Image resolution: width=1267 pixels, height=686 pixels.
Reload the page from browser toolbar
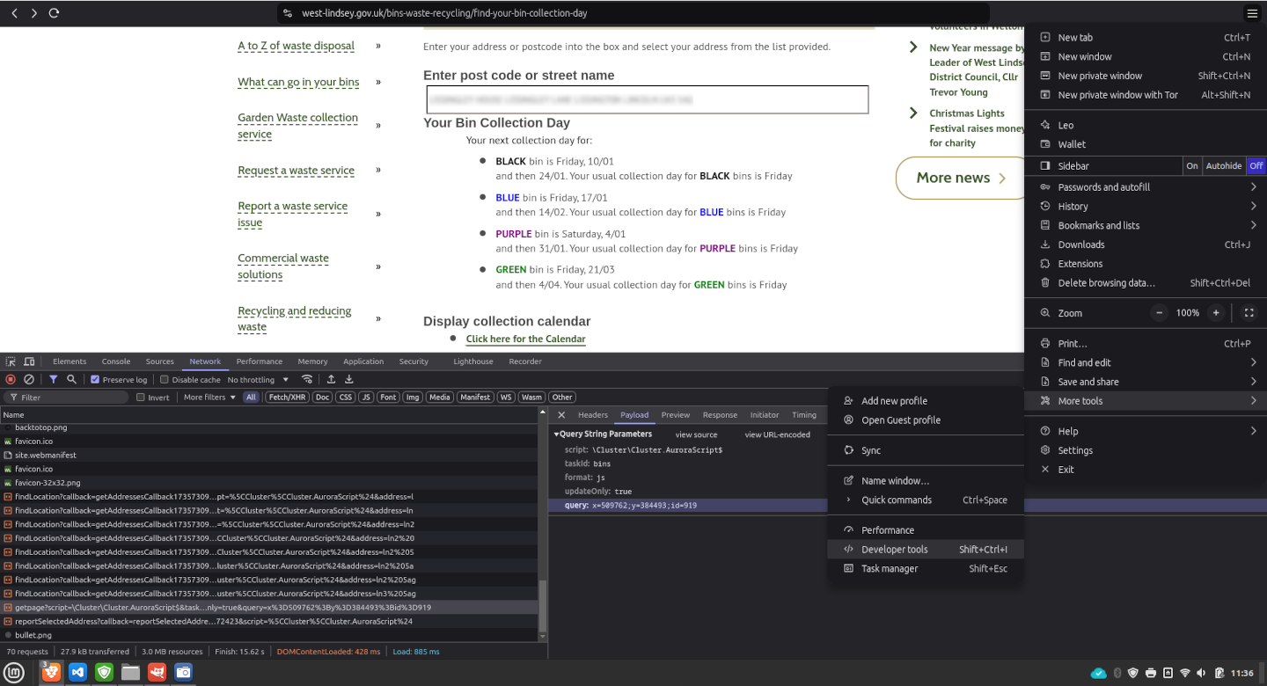point(54,13)
